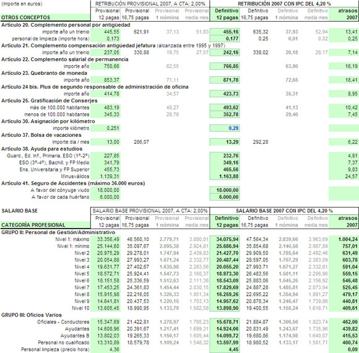Select the OTROS CONCEPTOS header cell

click(x=45, y=17)
